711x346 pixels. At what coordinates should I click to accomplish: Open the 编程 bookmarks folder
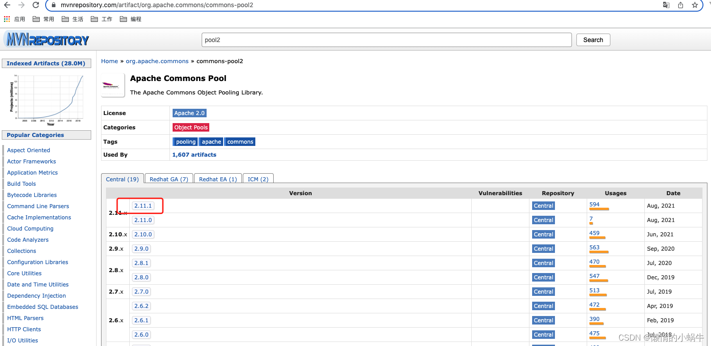pyautogui.click(x=131, y=19)
